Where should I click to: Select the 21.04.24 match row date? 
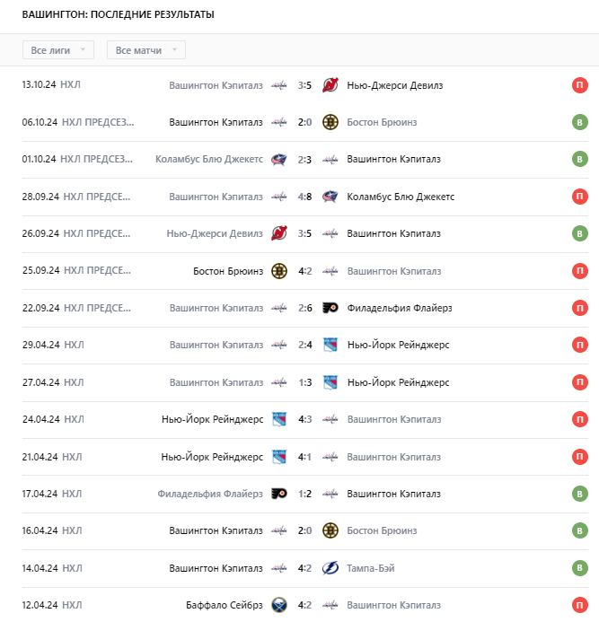coord(40,457)
